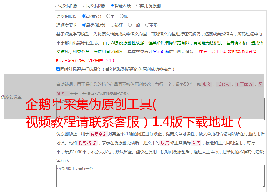Set 语义相似度 to 低
Screen dimensions: 268x193
tap(121, 16)
